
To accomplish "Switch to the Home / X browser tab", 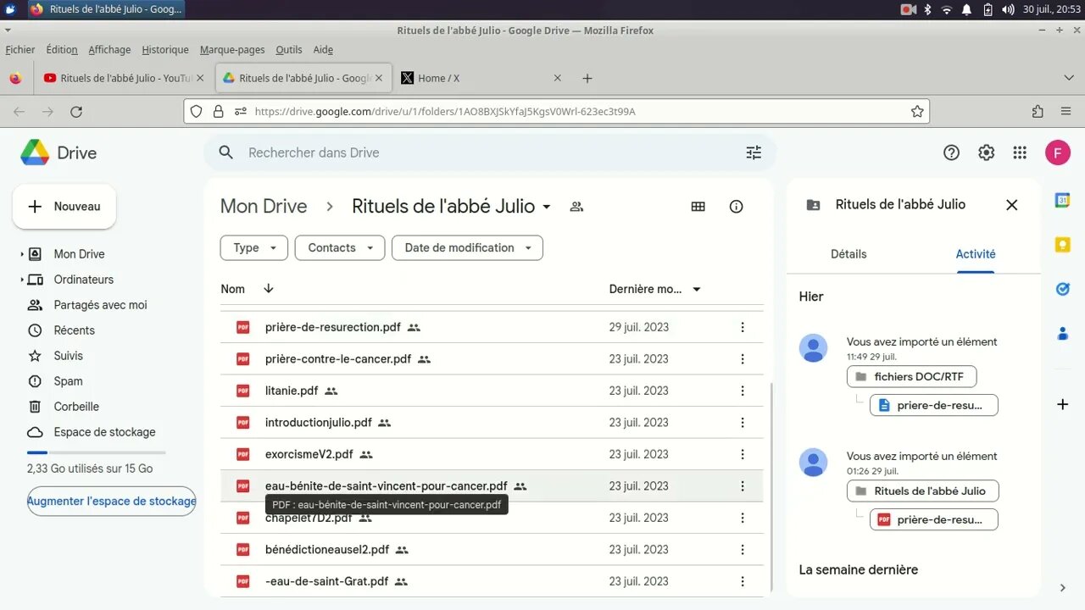I will (x=481, y=78).
